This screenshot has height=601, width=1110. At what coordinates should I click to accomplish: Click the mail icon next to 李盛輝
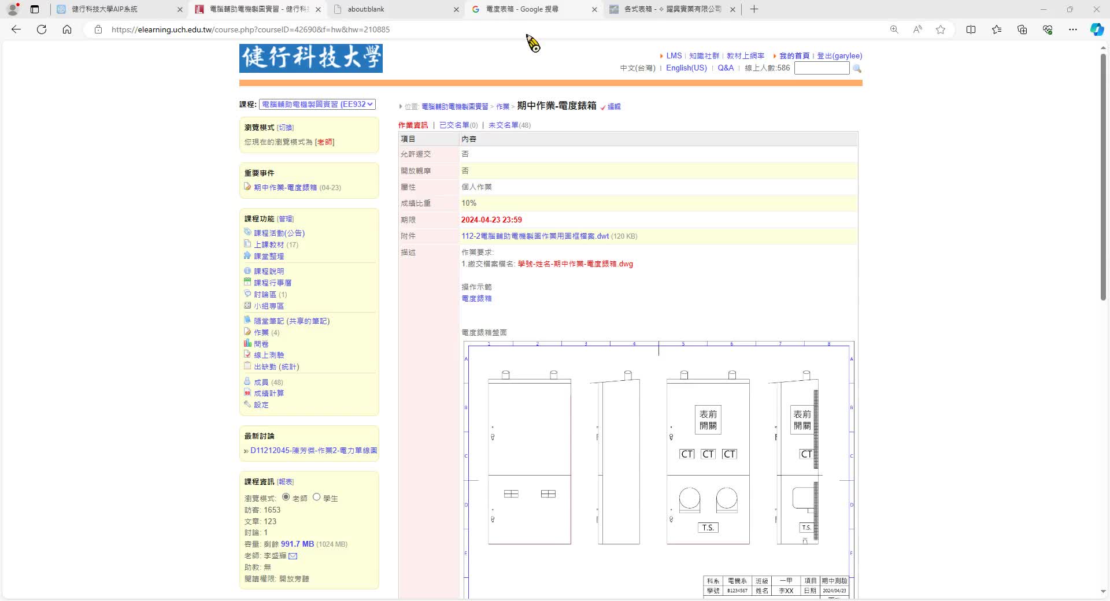tap(293, 556)
